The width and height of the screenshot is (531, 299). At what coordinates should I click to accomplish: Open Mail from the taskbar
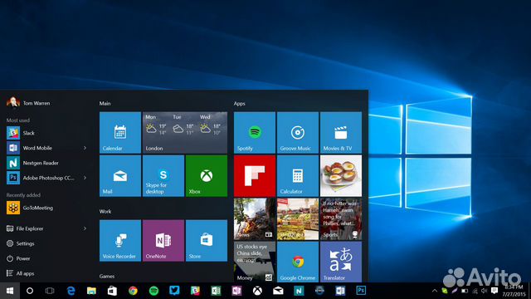(278, 291)
